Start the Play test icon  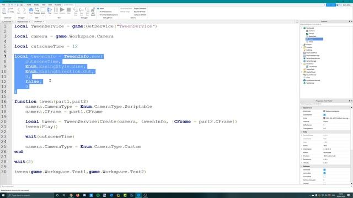pos(50,10)
